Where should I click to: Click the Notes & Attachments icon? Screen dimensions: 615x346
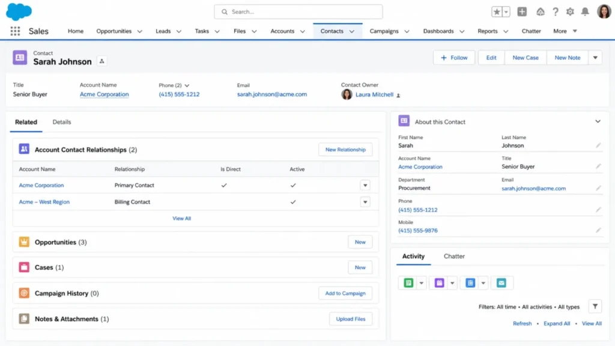pos(24,318)
